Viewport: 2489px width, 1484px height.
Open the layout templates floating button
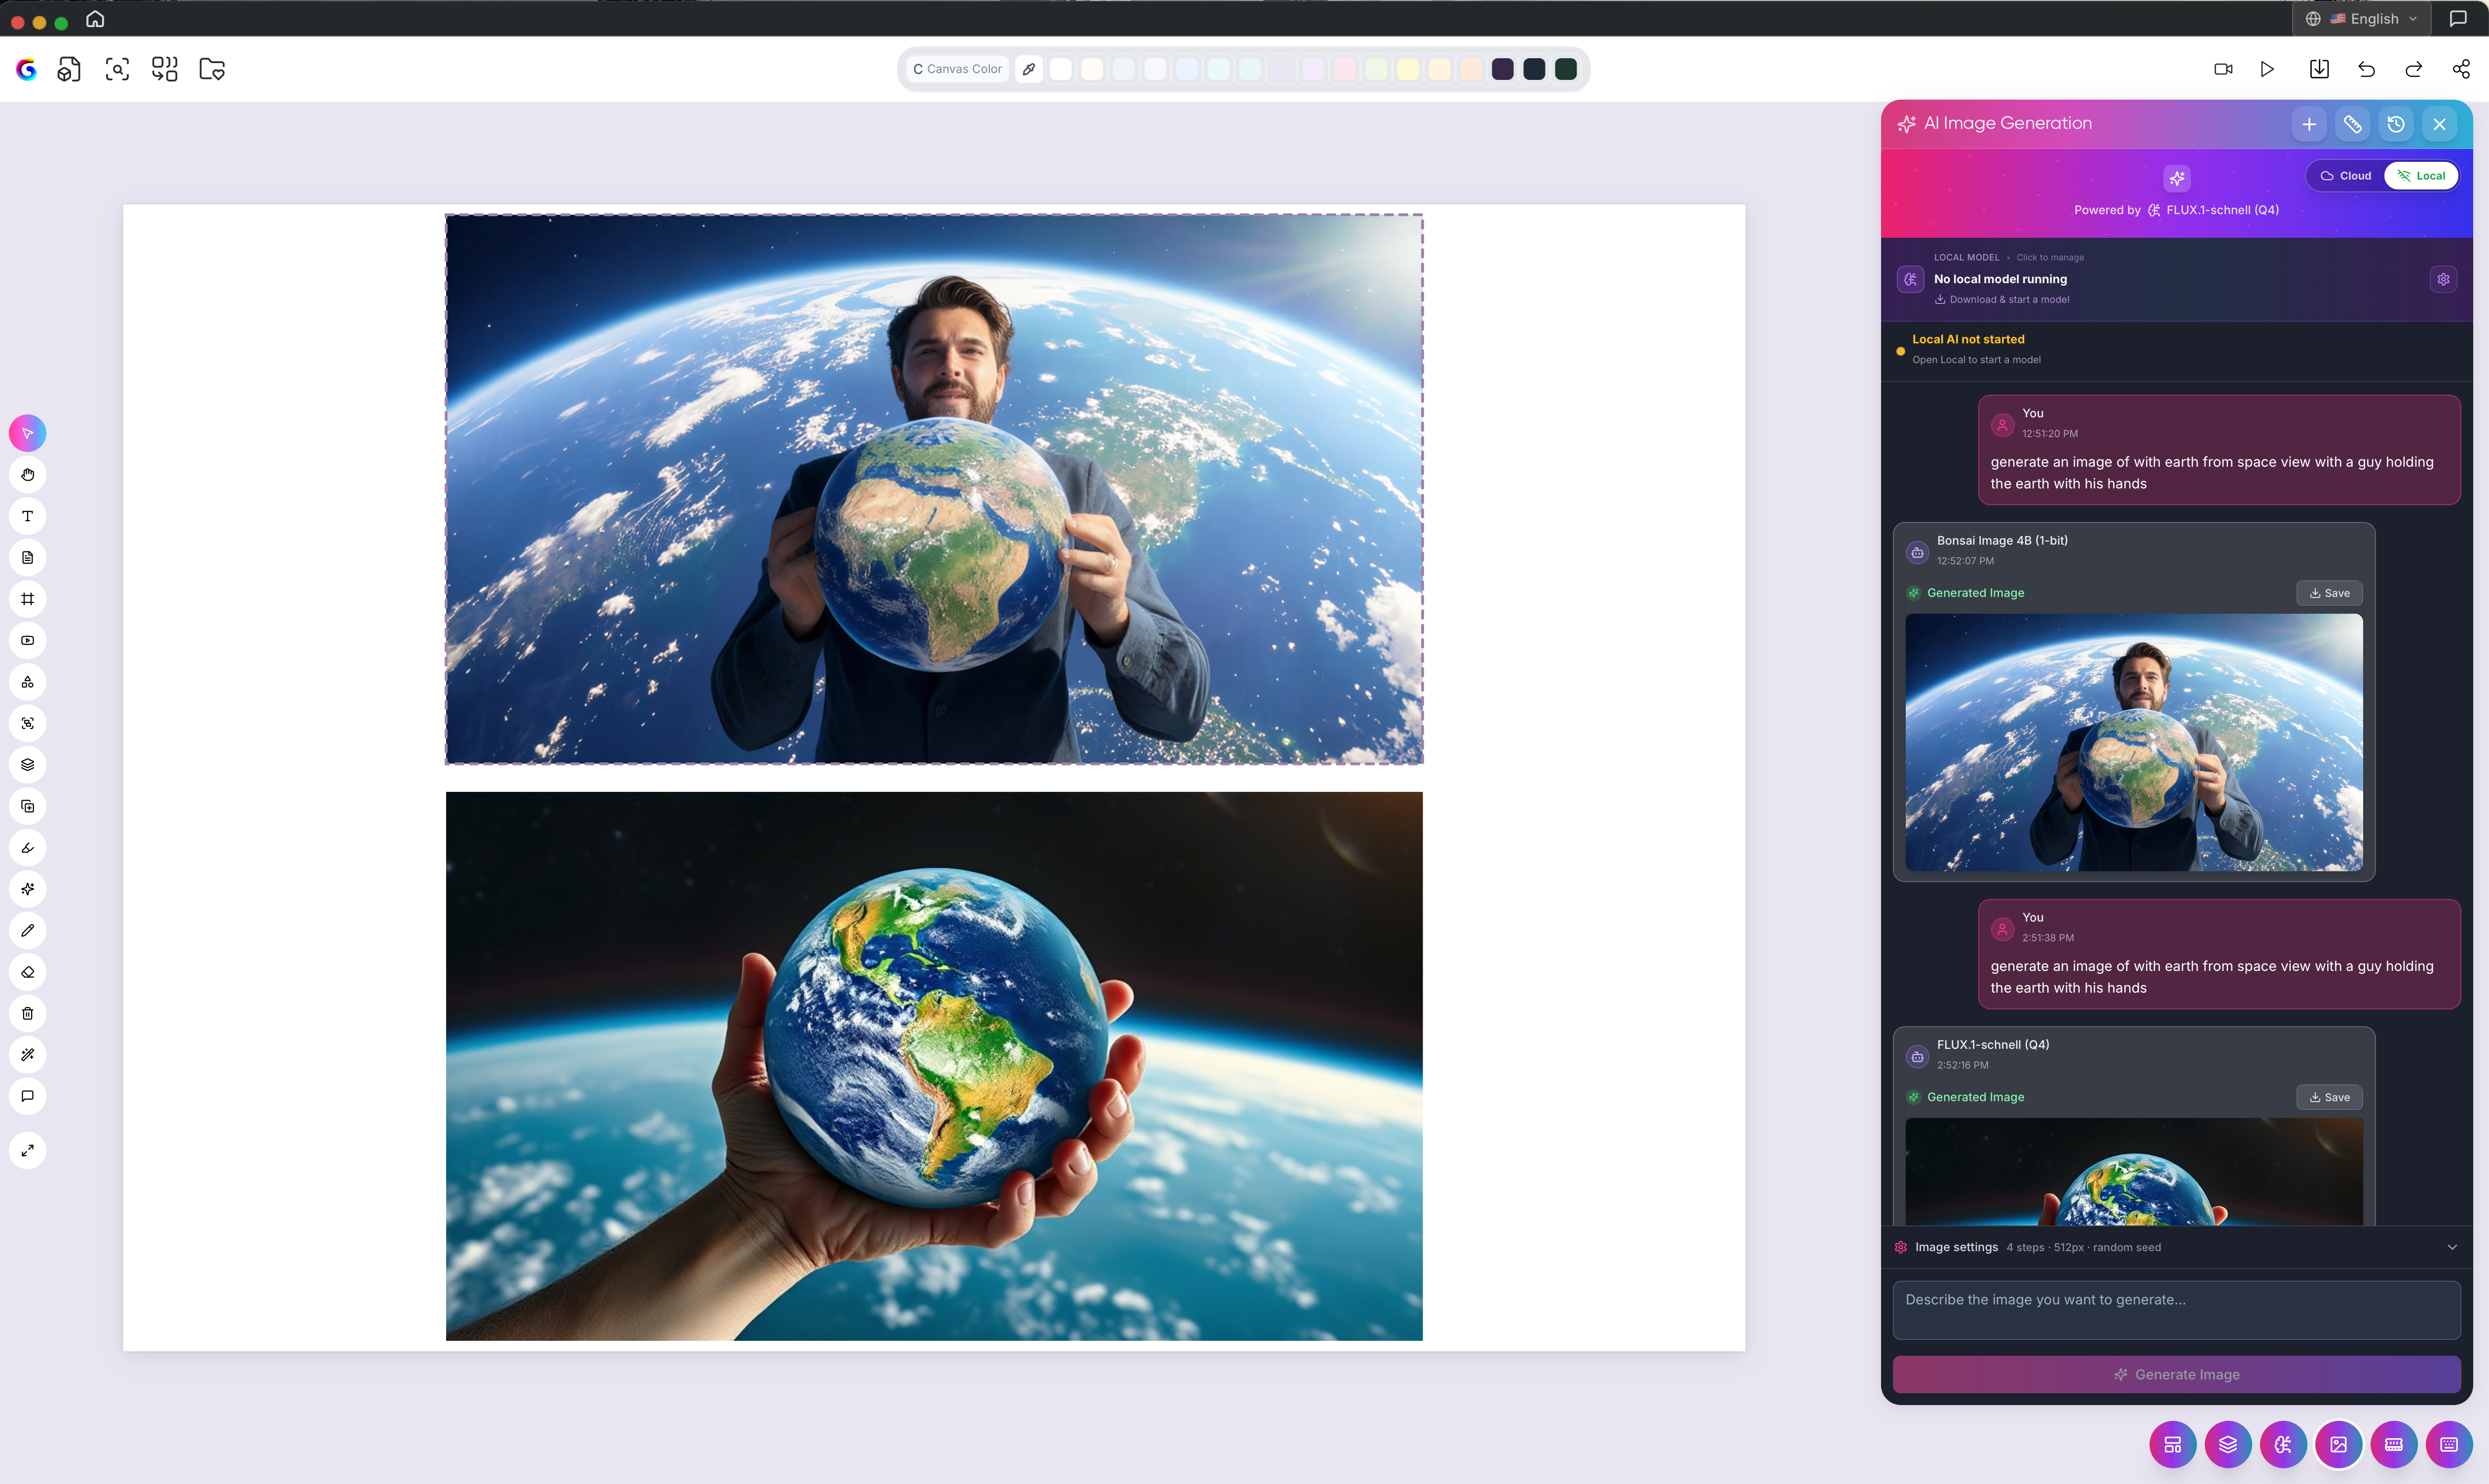2173,1445
